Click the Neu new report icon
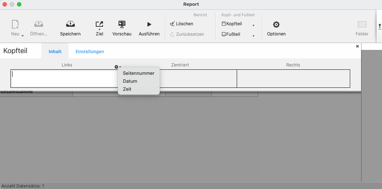Image resolution: width=382 pixels, height=189 pixels. click(x=15, y=24)
